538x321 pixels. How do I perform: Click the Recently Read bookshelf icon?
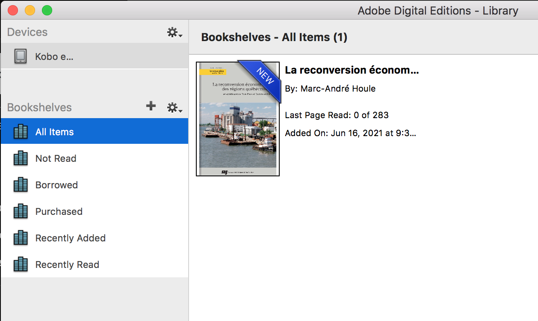pyautogui.click(x=21, y=265)
